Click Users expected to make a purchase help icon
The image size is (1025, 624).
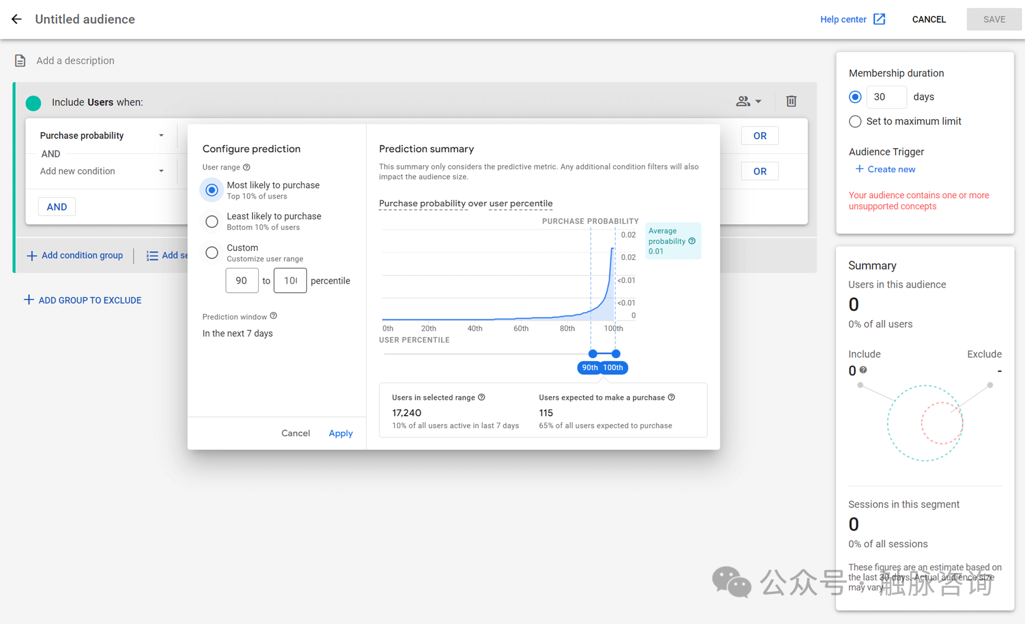pyautogui.click(x=671, y=397)
